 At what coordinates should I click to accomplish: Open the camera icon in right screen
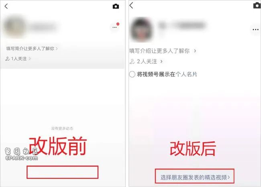click(257, 6)
